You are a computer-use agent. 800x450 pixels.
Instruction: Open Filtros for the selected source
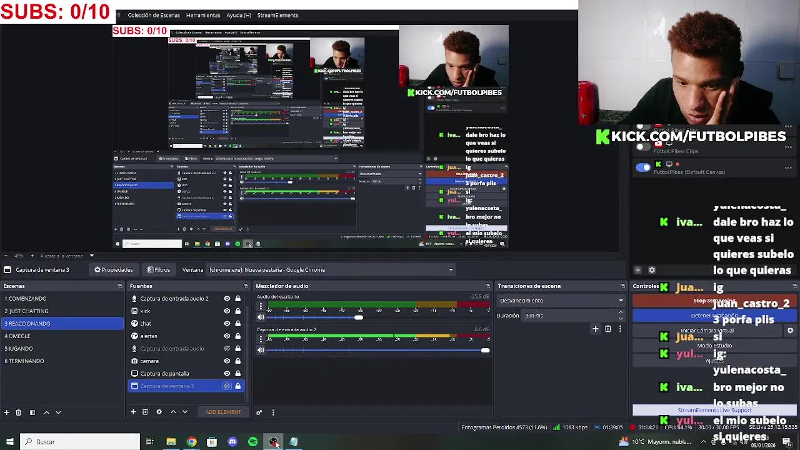coord(159,270)
